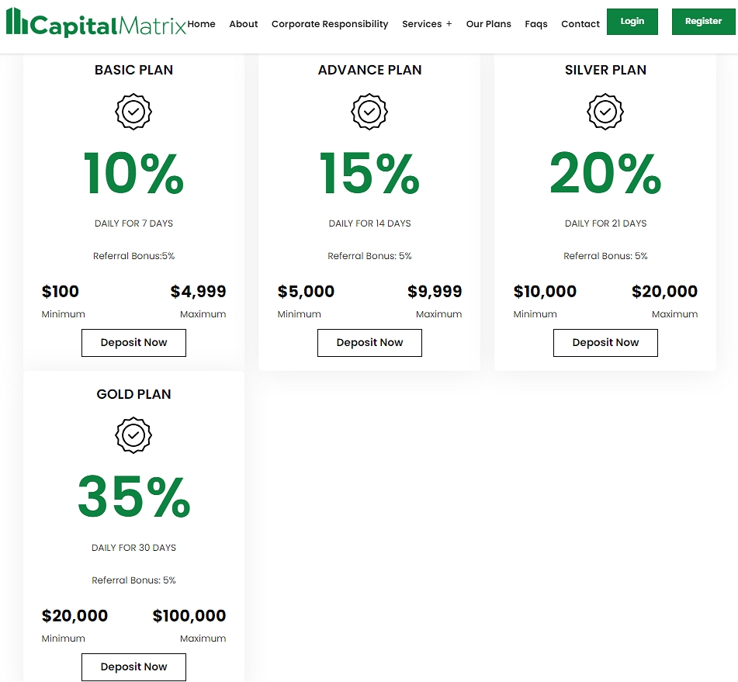
Task: Go to the About page
Action: point(244,24)
